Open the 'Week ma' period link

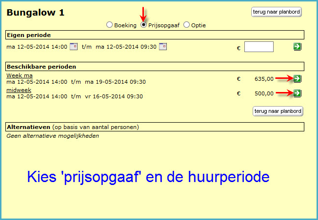coord(19,75)
